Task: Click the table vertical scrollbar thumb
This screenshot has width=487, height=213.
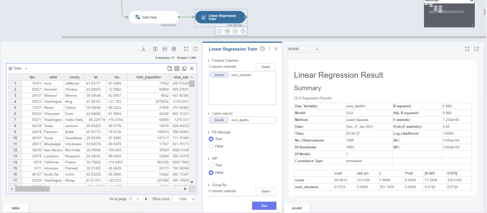Action: [x=192, y=83]
